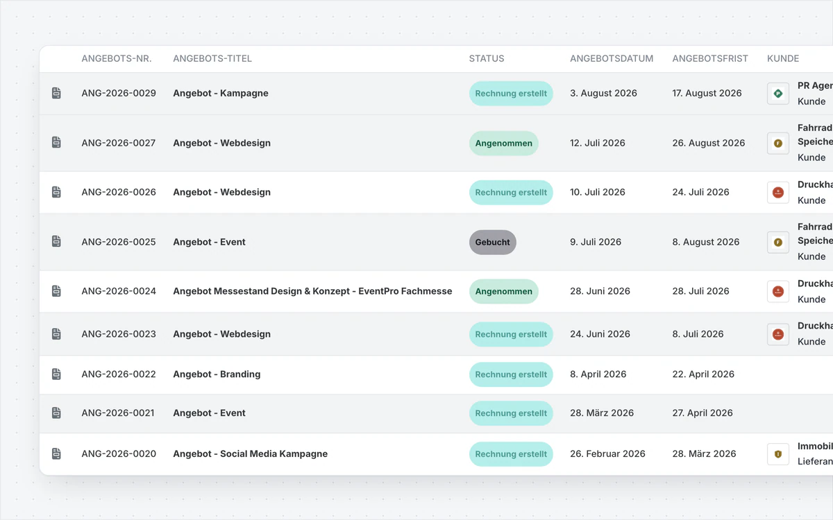
Task: Click Angenommen badge for ANG-2026-0027
Action: 504,144
